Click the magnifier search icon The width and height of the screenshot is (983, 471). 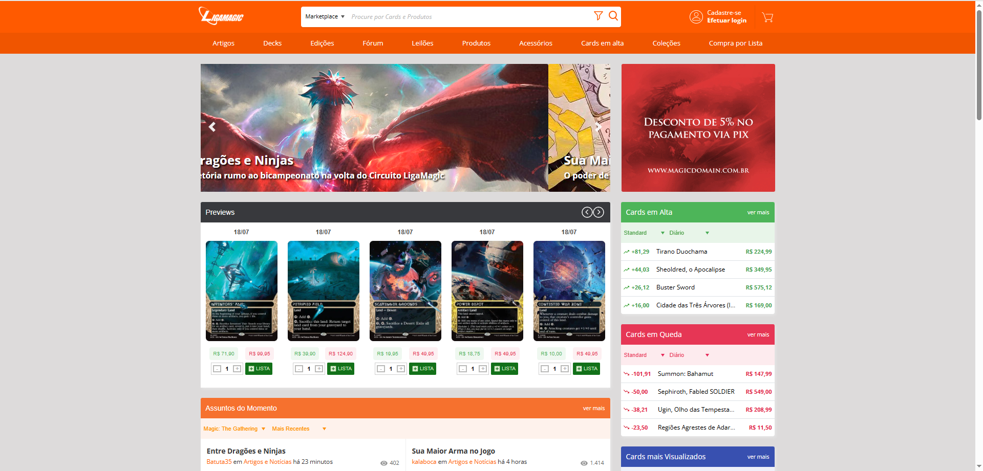pyautogui.click(x=613, y=16)
